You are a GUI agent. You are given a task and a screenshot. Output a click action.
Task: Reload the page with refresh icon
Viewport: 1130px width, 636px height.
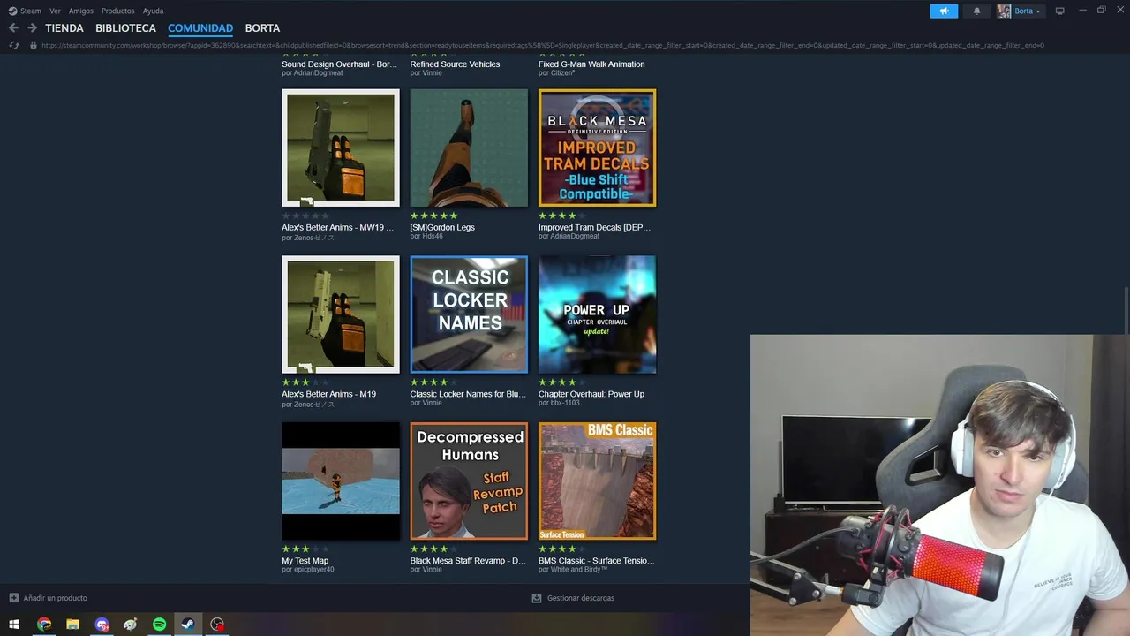point(13,45)
